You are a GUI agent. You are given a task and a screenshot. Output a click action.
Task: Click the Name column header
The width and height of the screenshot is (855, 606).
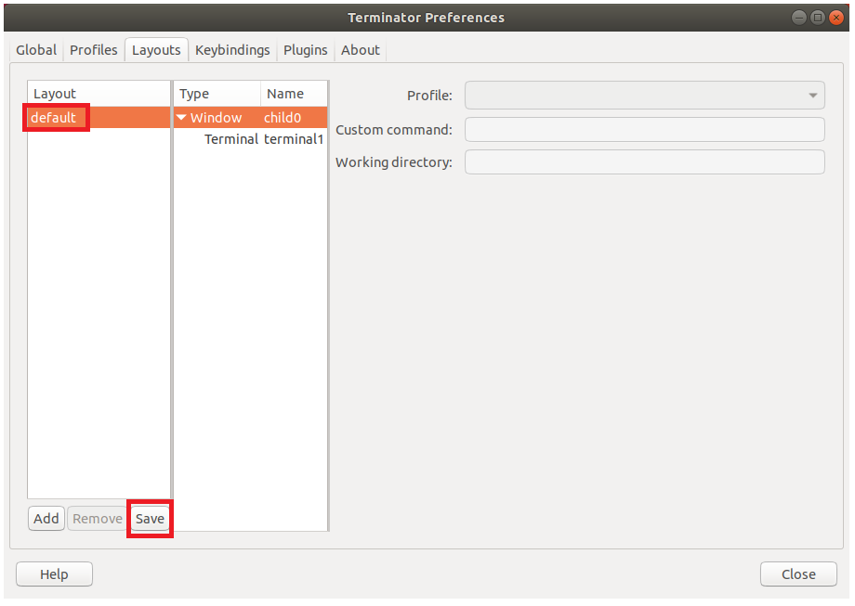point(294,94)
